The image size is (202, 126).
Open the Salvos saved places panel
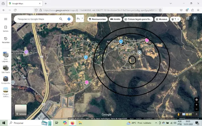click(x=5, y=29)
